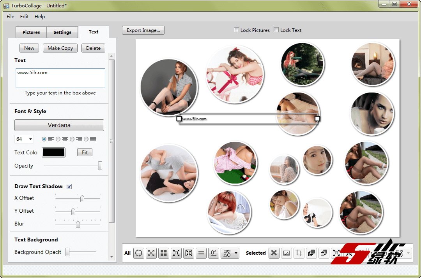
Task: Click the shuffle/rotate arrows icon in the All toolbar
Action: pyautogui.click(x=139, y=253)
